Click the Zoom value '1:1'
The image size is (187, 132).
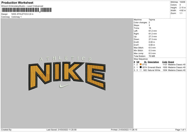pyautogui.click(x=181, y=13)
